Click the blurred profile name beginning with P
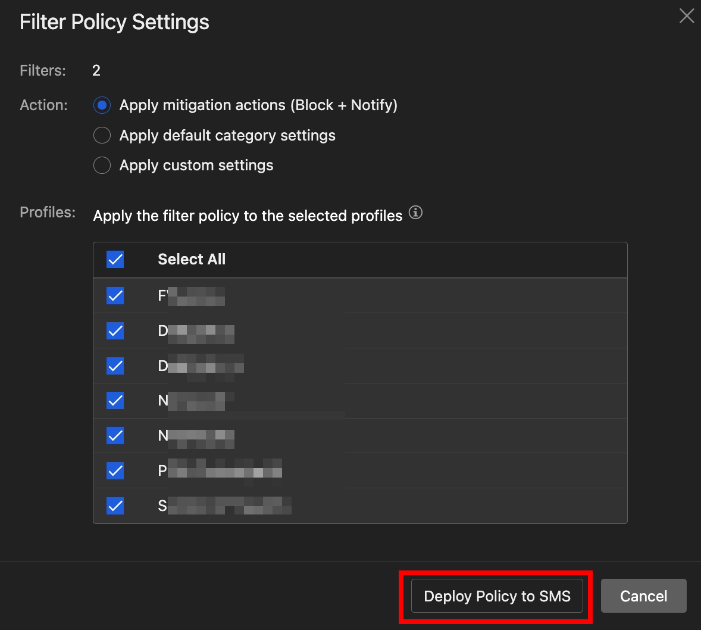The height and width of the screenshot is (630, 701). coord(220,471)
